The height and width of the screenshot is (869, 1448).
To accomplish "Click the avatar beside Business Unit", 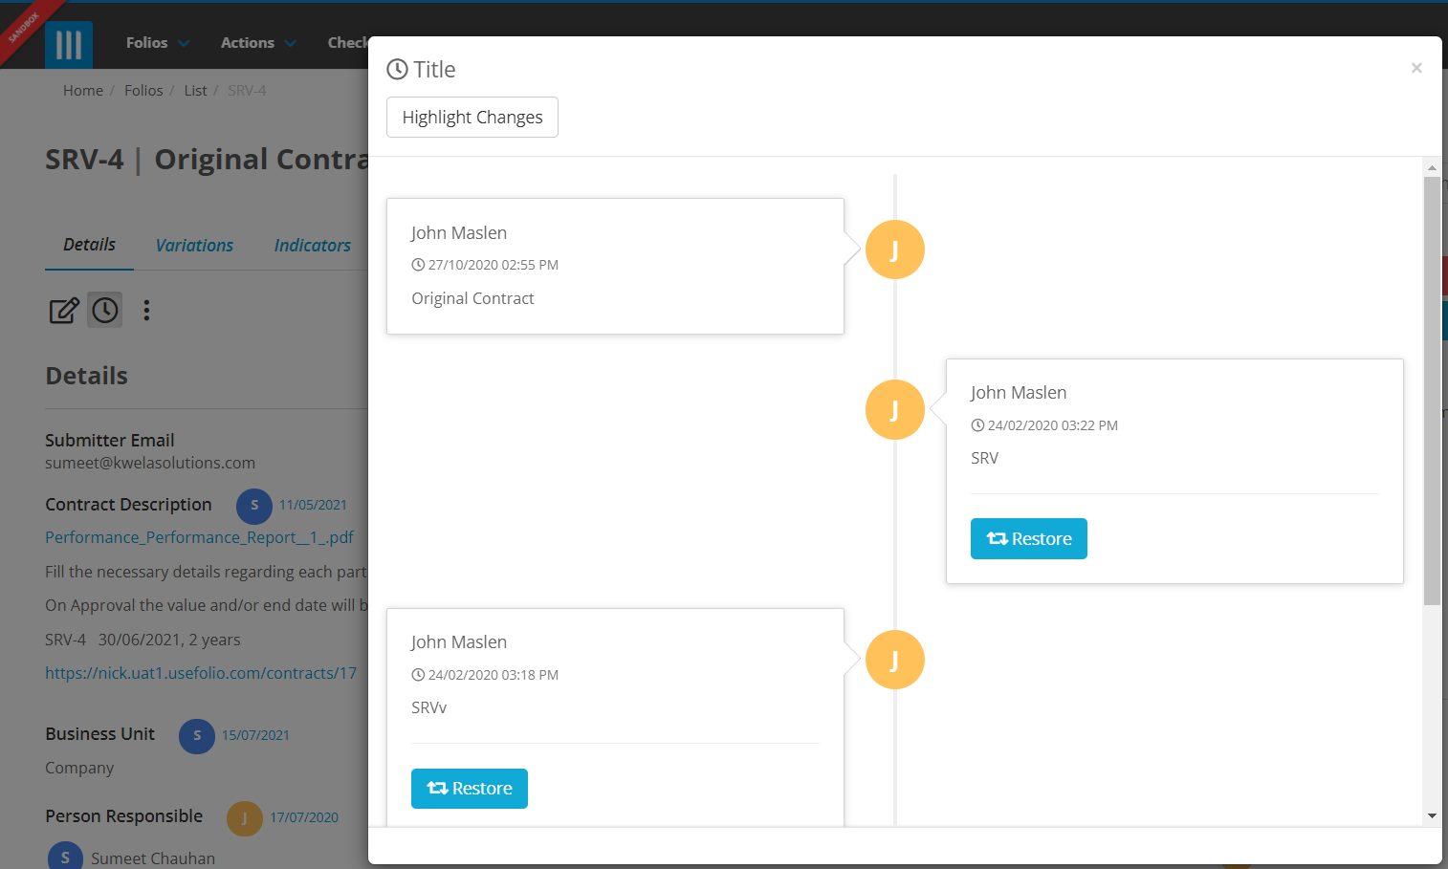I will point(197,735).
